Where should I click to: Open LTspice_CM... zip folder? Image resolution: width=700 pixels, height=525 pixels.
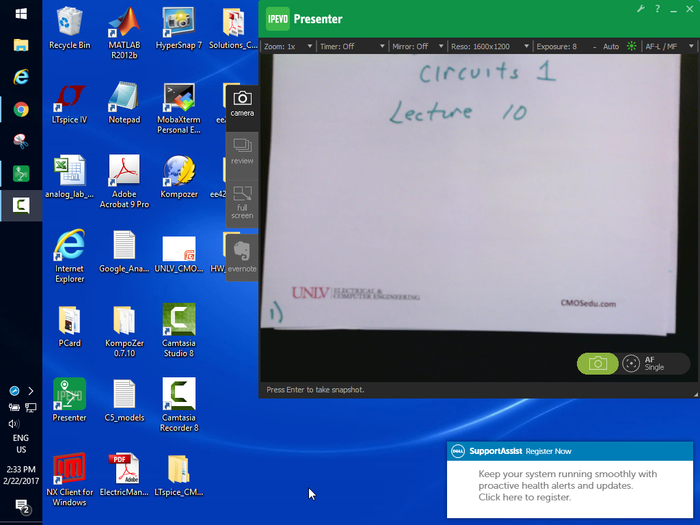click(178, 475)
